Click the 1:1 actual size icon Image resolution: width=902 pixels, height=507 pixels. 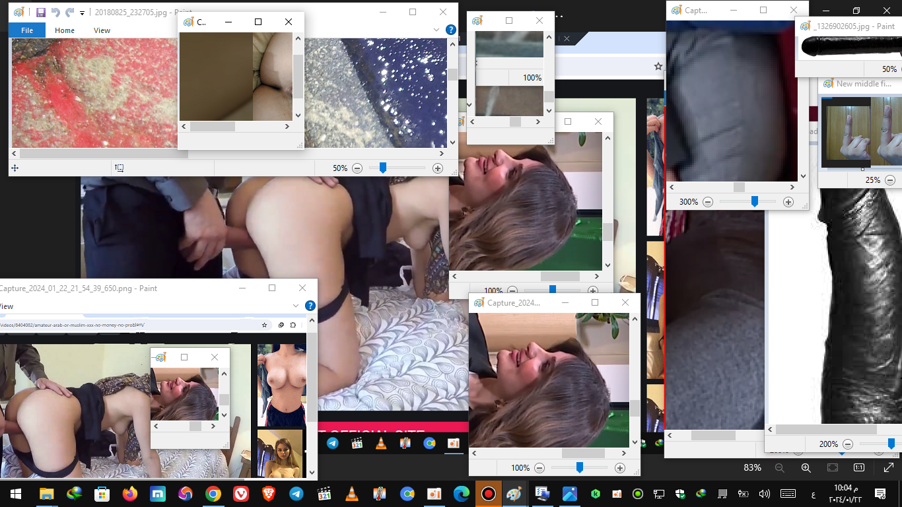coord(859,467)
